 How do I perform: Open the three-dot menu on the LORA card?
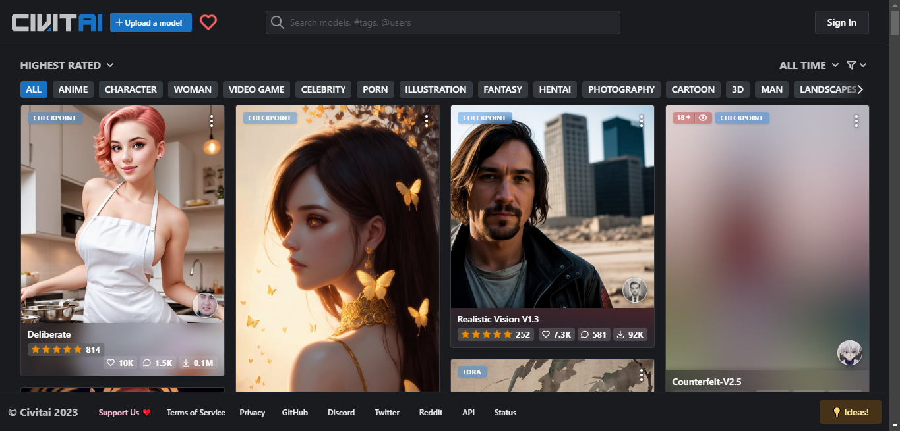click(642, 374)
